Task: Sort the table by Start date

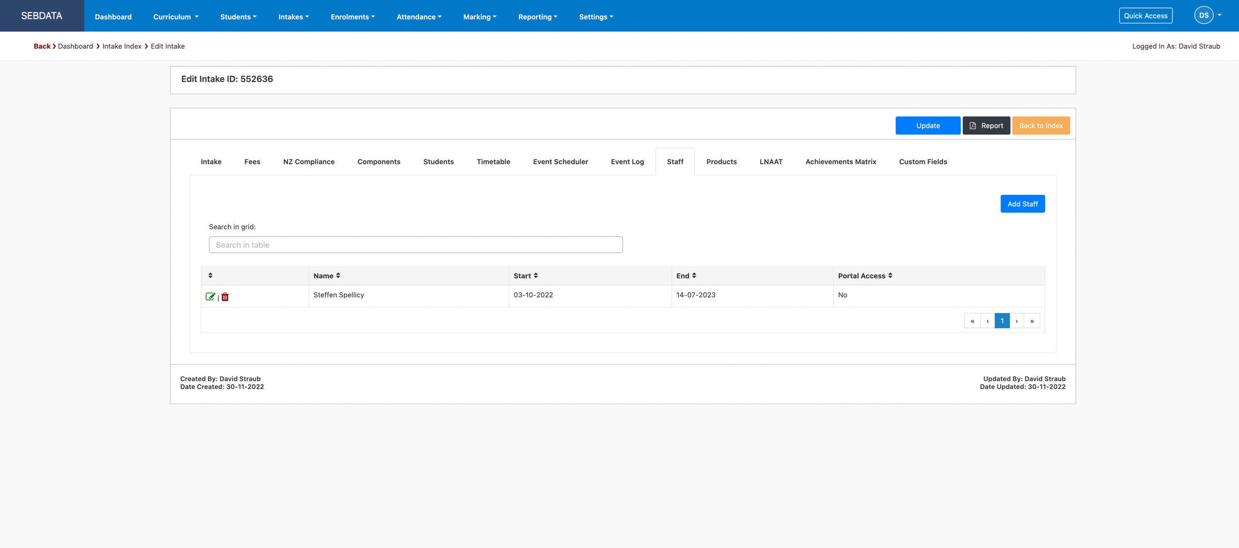Action: pos(525,276)
